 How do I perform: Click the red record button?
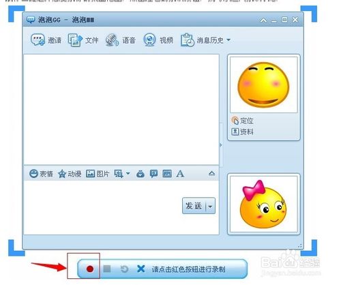(90, 269)
